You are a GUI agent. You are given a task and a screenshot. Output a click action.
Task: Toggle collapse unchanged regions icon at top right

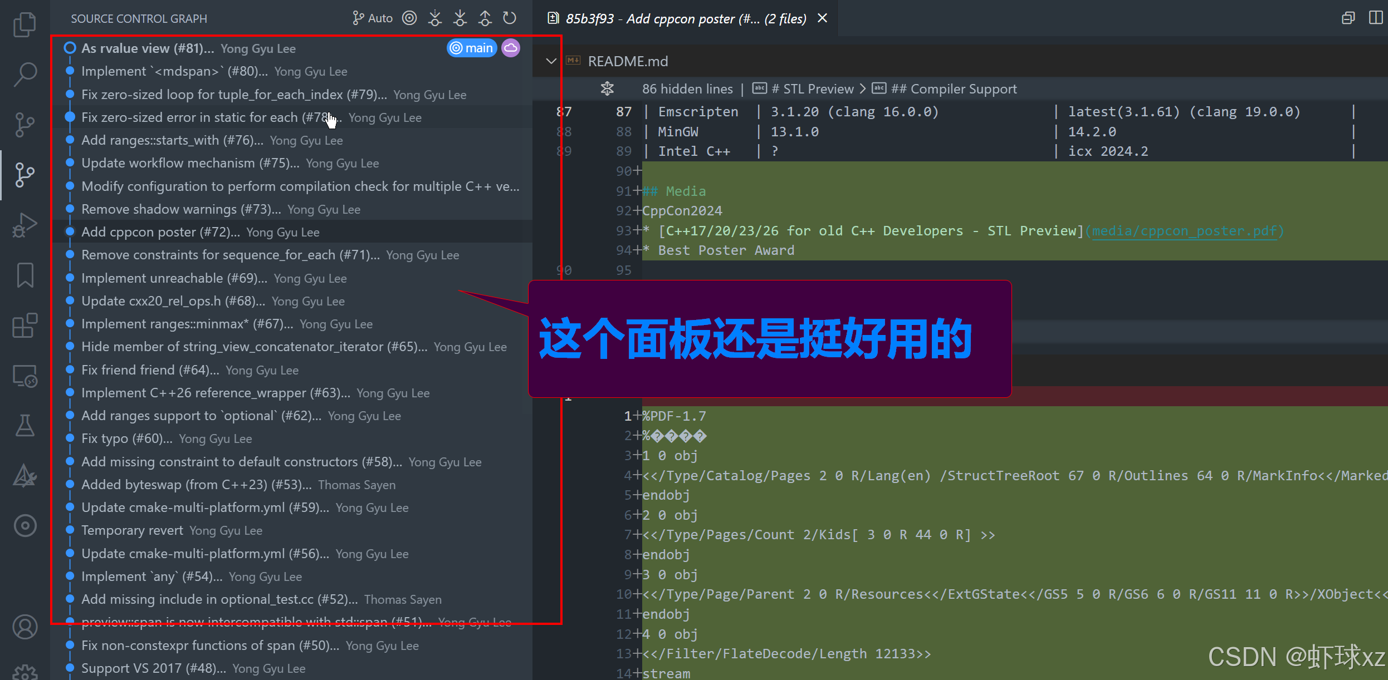(x=1348, y=18)
